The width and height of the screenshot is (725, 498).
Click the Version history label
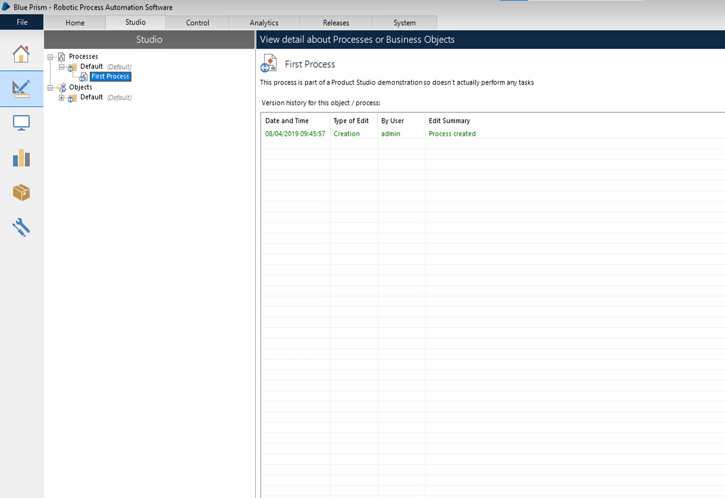click(x=321, y=103)
